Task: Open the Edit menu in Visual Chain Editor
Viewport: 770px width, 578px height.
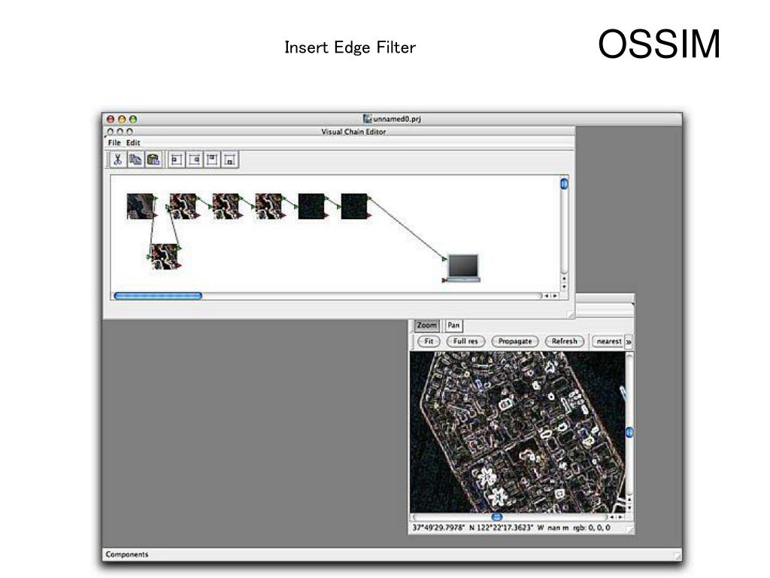Action: click(133, 142)
